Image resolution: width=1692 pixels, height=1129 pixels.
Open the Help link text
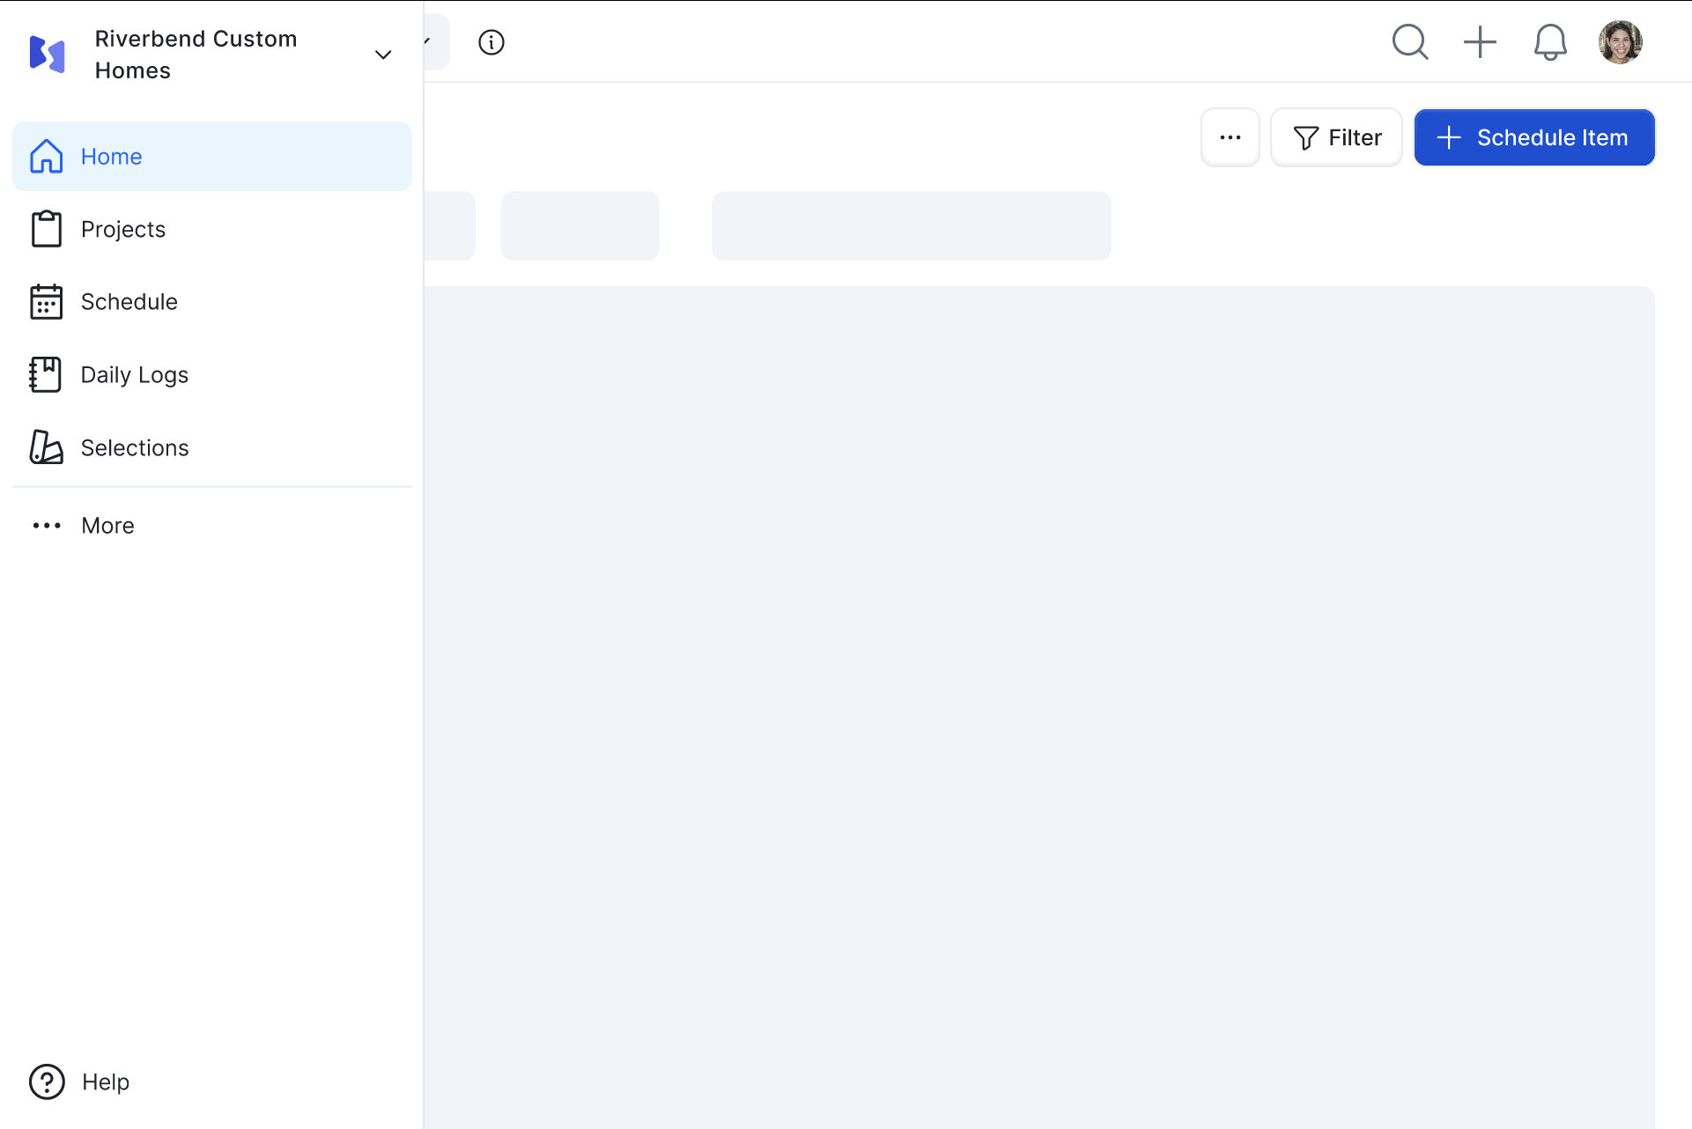pyautogui.click(x=106, y=1081)
